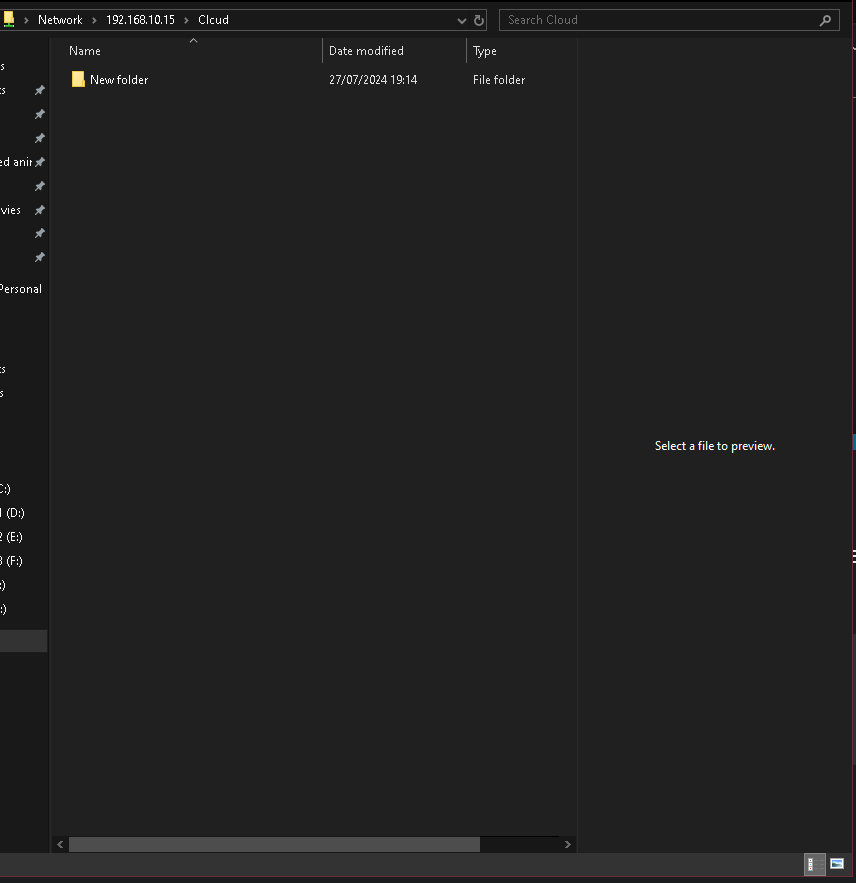Sort files by Name column header
Image resolution: width=856 pixels, height=883 pixels.
pos(85,51)
